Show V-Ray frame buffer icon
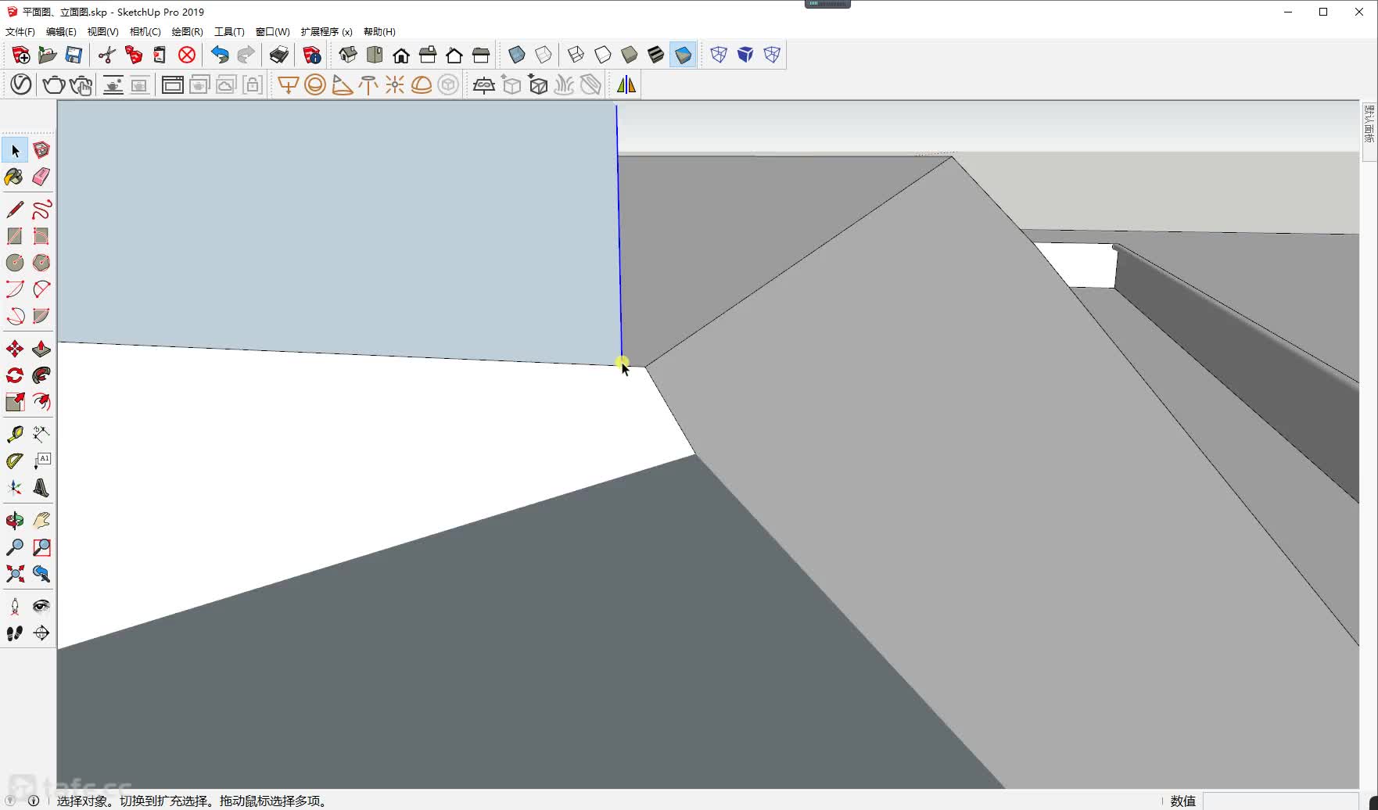The width and height of the screenshot is (1378, 810). tap(173, 84)
